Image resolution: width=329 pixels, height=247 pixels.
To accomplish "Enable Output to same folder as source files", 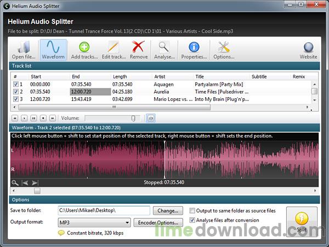I will tap(192, 211).
